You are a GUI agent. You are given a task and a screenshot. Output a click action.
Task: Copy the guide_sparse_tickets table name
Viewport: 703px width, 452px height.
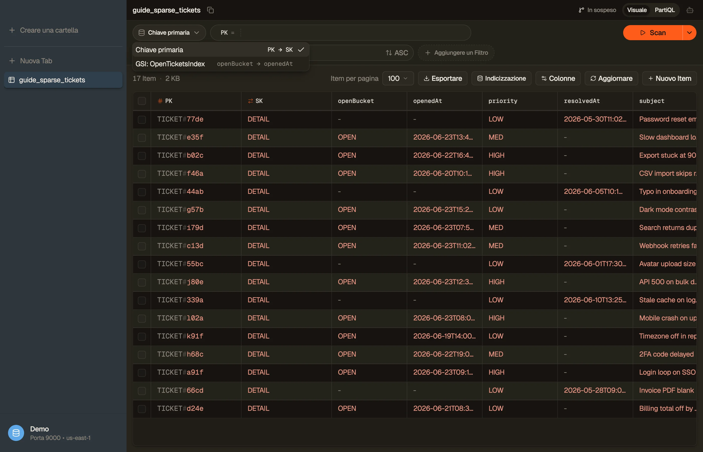pos(210,10)
